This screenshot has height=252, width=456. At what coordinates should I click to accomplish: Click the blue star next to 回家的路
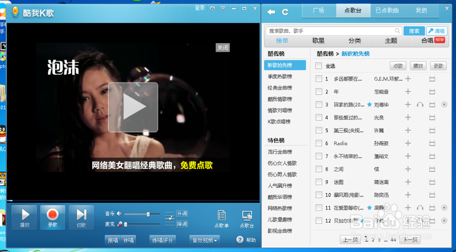(x=369, y=104)
